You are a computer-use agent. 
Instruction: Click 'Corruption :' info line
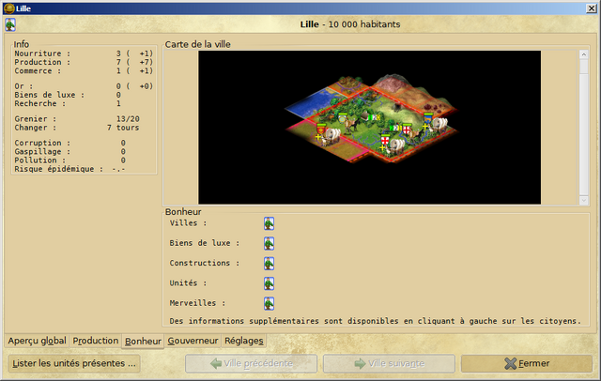point(69,143)
